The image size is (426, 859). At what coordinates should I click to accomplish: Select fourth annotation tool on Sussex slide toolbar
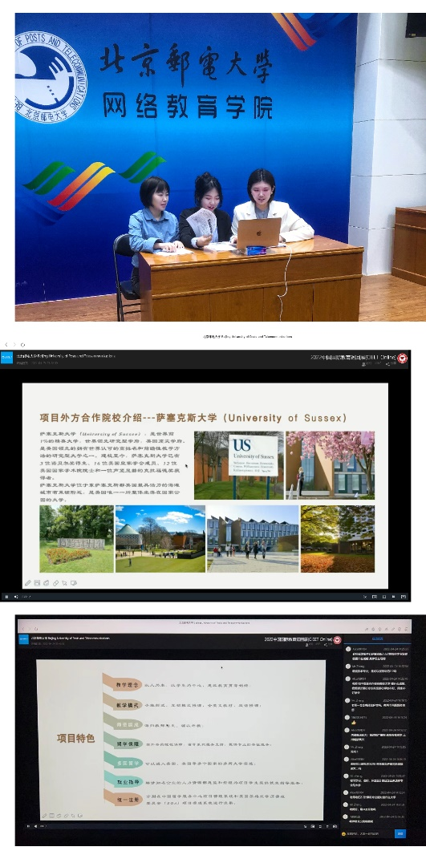(x=55, y=583)
